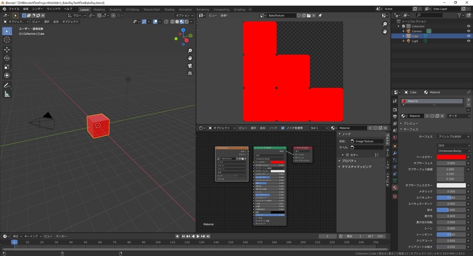This screenshot has height=256, width=473.
Task: Open the Texture properties tab
Action: (x=395, y=196)
